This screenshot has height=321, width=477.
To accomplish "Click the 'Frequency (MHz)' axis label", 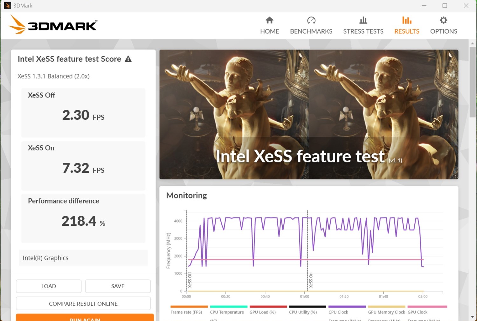I will pyautogui.click(x=169, y=251).
